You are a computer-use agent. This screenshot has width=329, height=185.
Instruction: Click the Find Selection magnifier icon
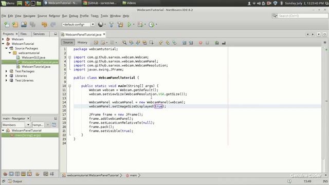pos(124,43)
